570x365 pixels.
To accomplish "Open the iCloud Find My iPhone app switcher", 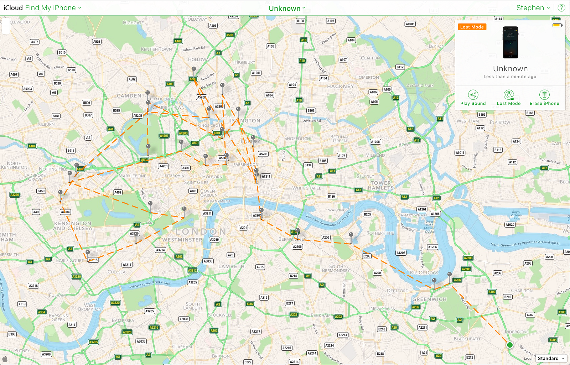I will [42, 8].
